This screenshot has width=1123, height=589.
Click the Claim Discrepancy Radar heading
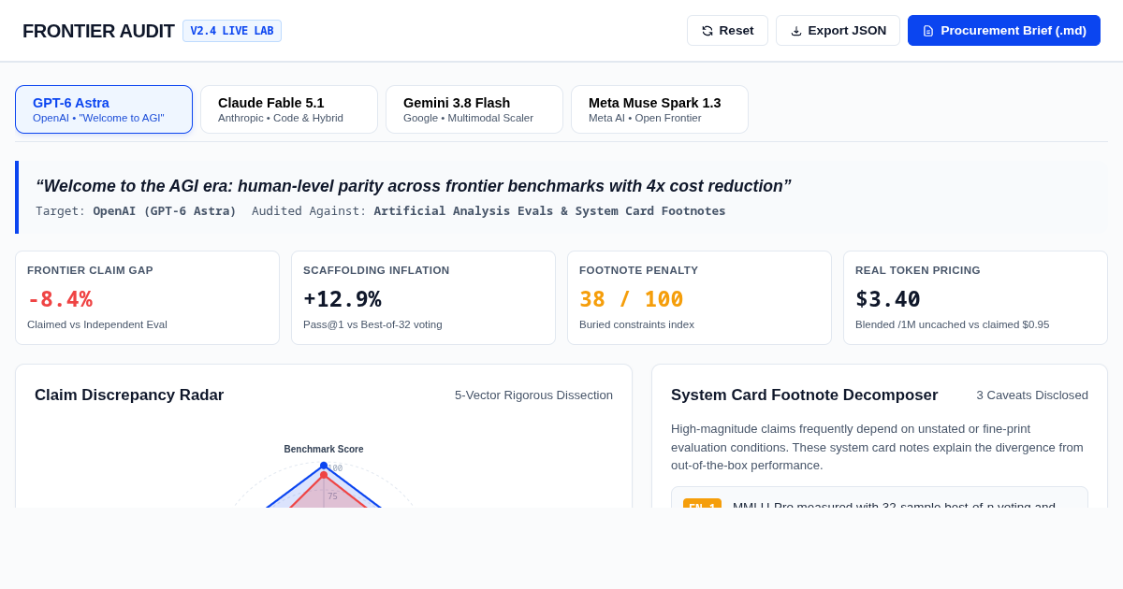(129, 395)
